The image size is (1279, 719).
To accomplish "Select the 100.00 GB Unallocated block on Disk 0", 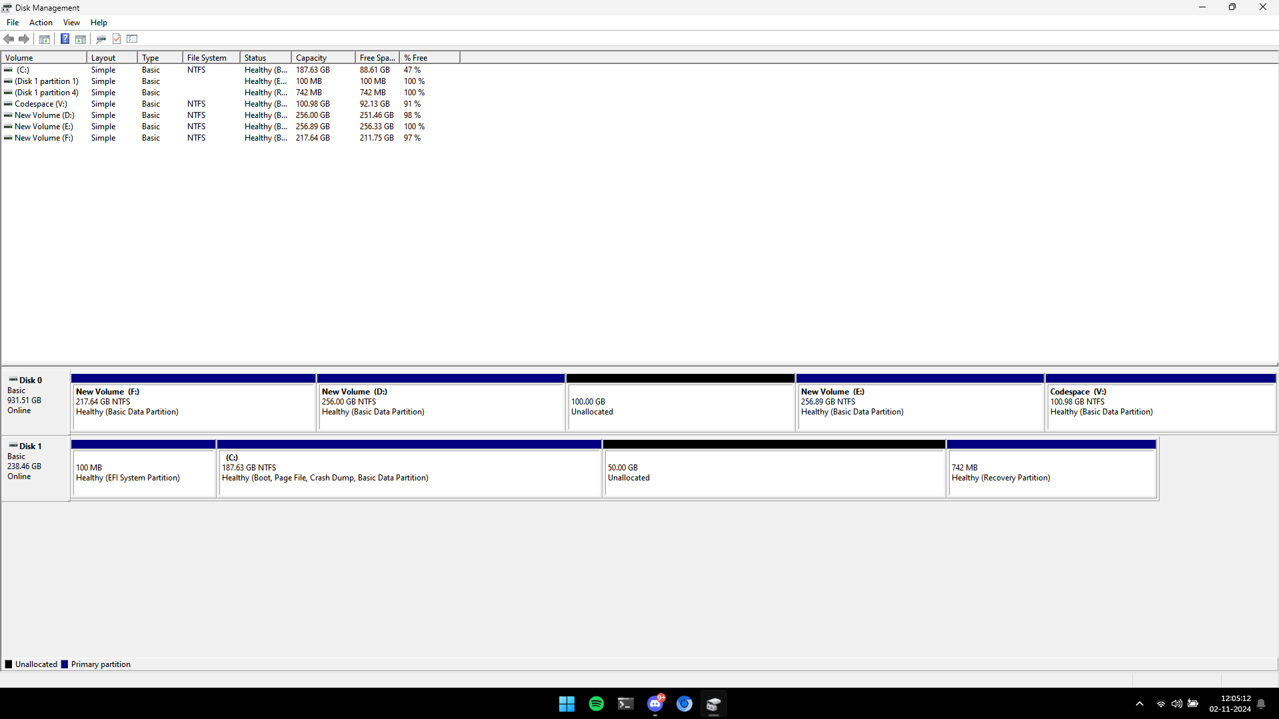I will pos(680,406).
